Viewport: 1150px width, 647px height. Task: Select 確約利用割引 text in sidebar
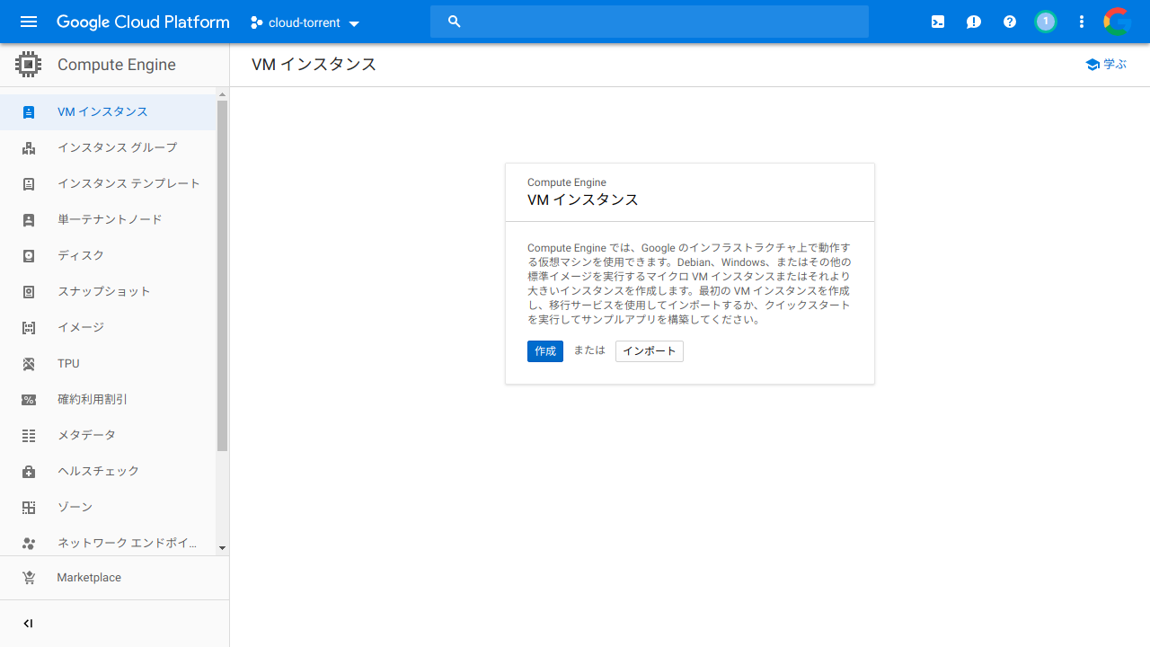pos(93,400)
